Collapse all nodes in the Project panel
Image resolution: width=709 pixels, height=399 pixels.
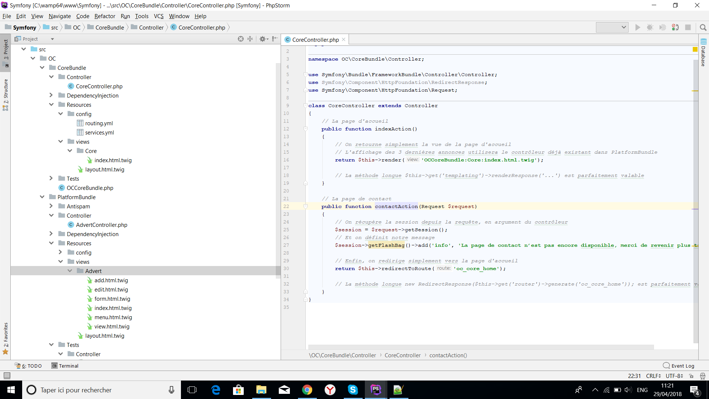(250, 39)
